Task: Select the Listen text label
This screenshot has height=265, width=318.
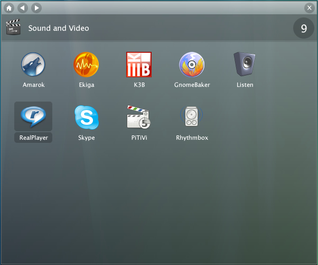Action: pos(245,85)
